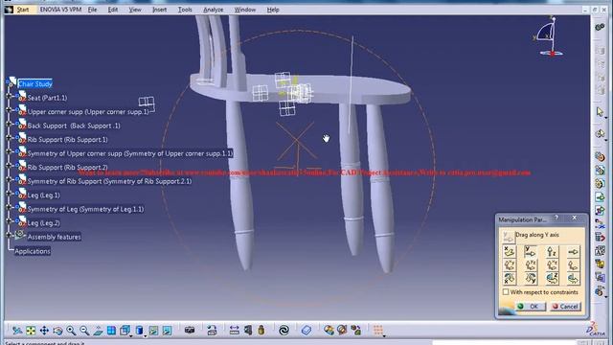Expand the Leg (Leg.1) tree node
This screenshot has height=345, width=613.
tap(9, 194)
